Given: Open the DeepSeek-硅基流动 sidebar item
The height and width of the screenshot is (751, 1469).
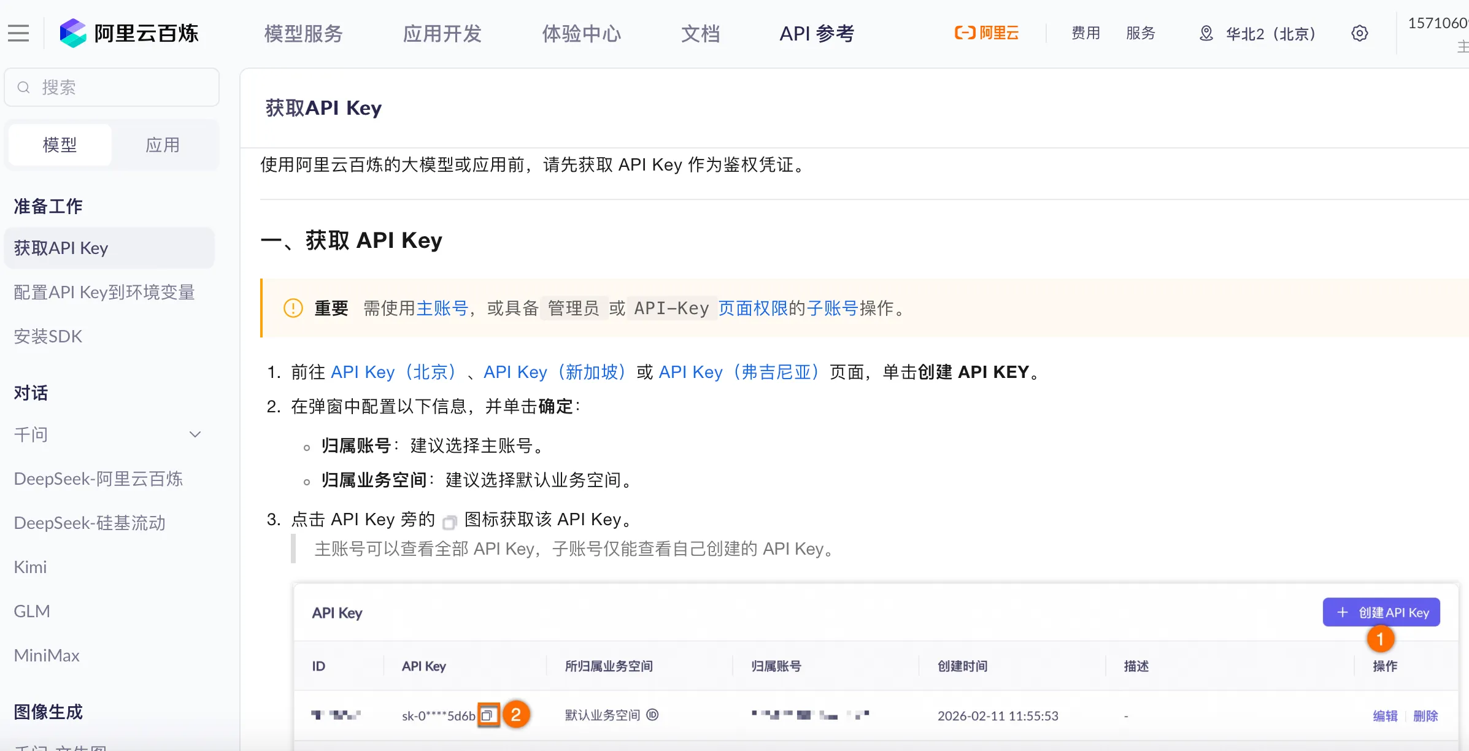Looking at the screenshot, I should click(x=90, y=523).
